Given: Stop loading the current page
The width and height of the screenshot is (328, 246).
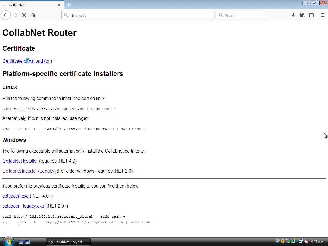Looking at the screenshot, I should [x=24, y=15].
